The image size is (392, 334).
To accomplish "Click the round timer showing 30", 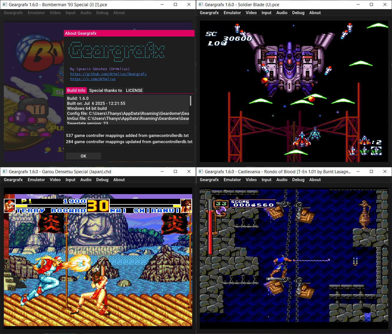I will click(x=98, y=206).
